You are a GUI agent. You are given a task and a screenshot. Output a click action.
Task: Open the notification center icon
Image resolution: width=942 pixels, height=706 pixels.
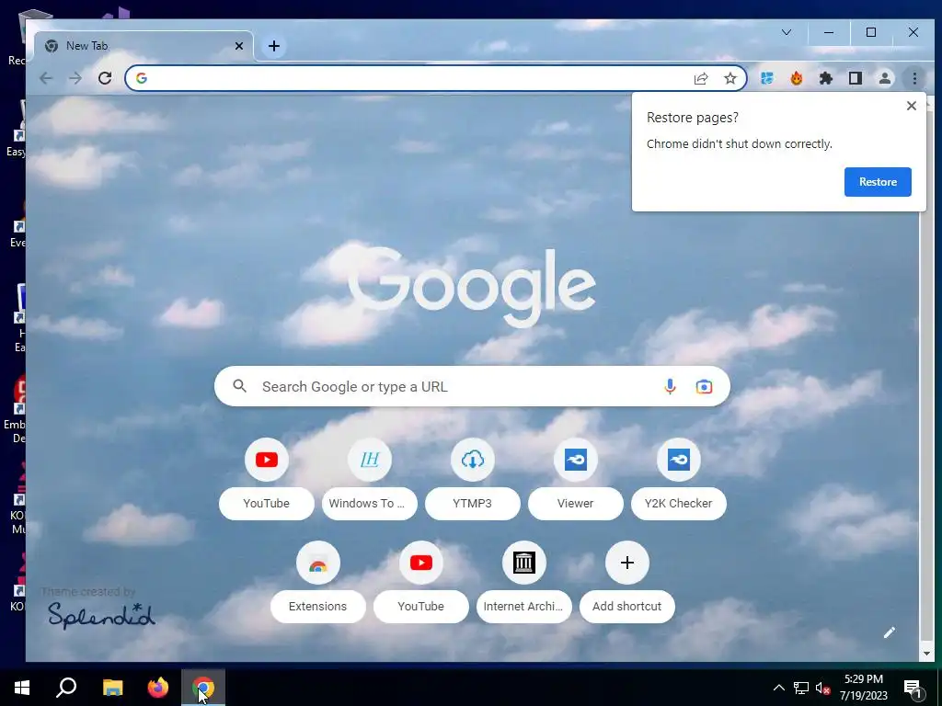click(913, 689)
